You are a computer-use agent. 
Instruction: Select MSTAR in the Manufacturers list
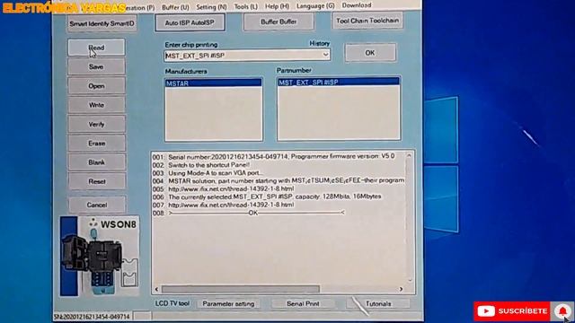pos(214,83)
